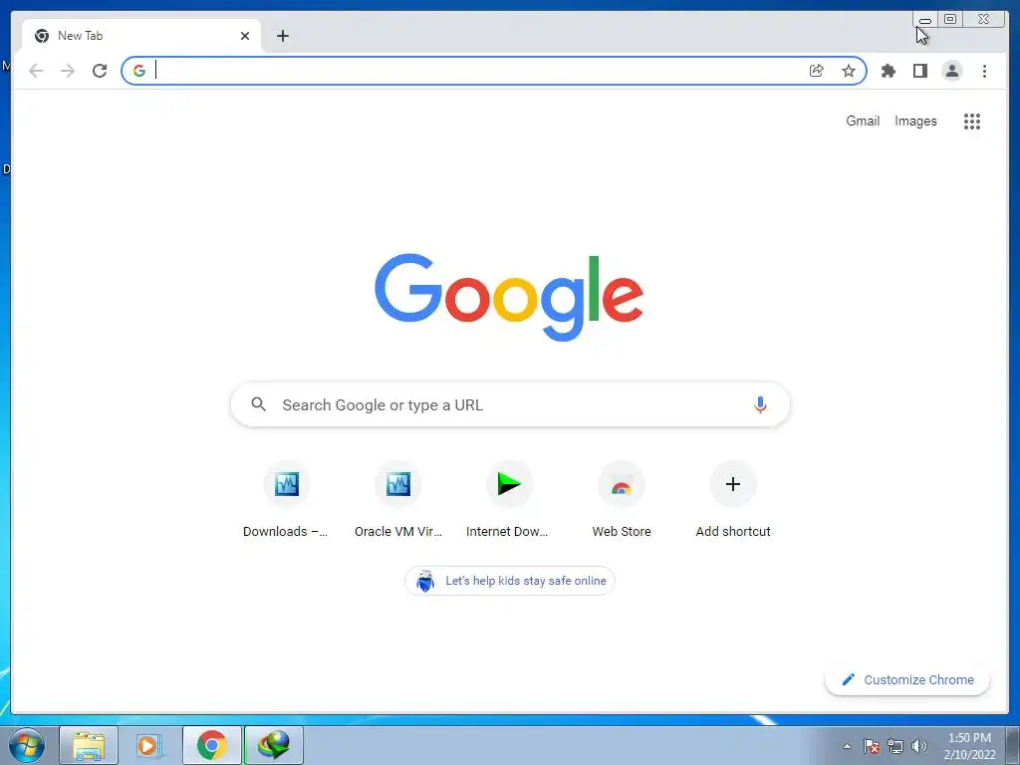Viewport: 1020px width, 765px height.
Task: Minimize the Chrome window
Action: [925, 20]
